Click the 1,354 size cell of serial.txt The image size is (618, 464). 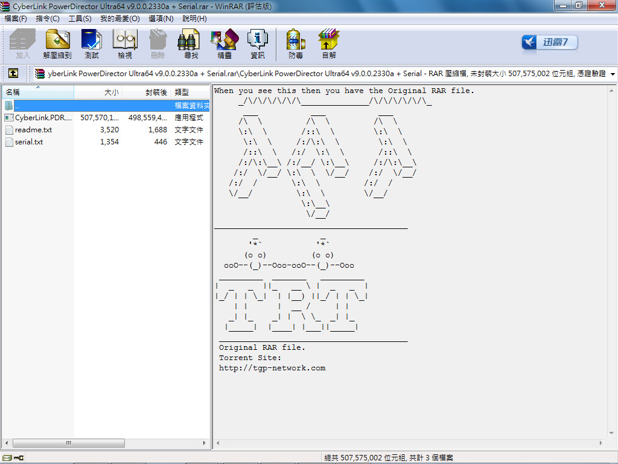pyautogui.click(x=109, y=142)
